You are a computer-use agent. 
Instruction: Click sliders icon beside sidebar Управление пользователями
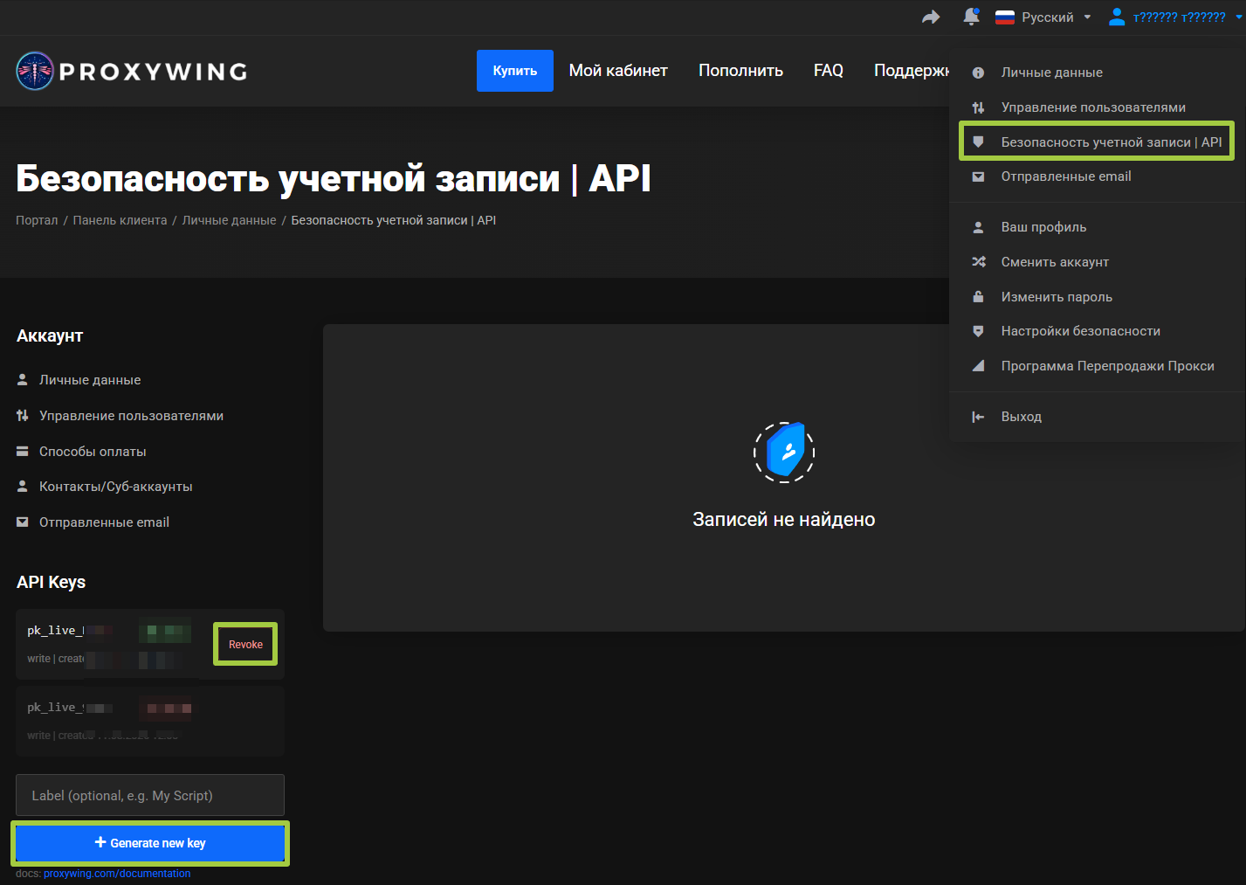(23, 416)
